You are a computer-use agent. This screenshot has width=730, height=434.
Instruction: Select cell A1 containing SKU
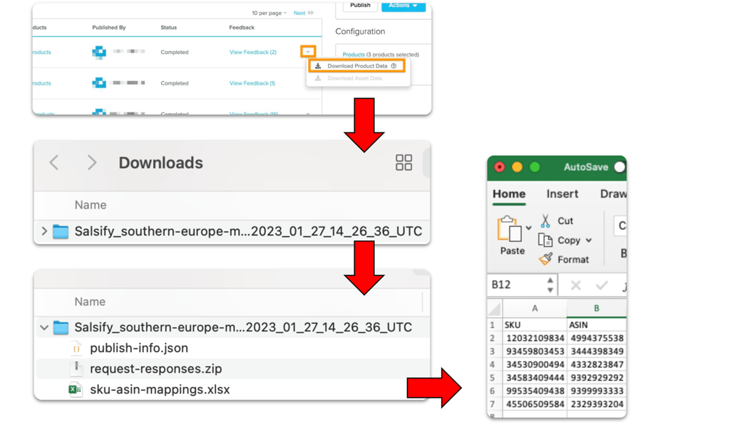(x=535, y=324)
